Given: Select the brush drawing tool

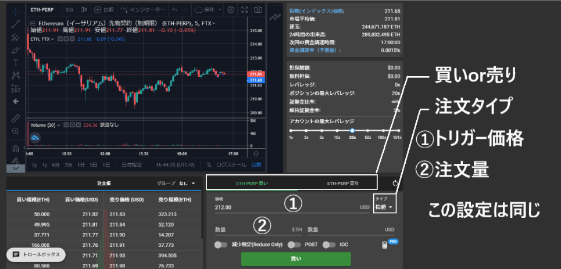Looking at the screenshot, I should click(x=16, y=50).
